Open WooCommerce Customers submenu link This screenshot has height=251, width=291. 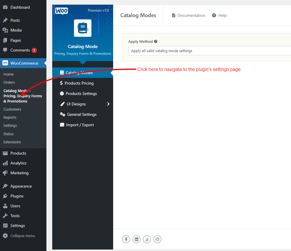[12, 109]
